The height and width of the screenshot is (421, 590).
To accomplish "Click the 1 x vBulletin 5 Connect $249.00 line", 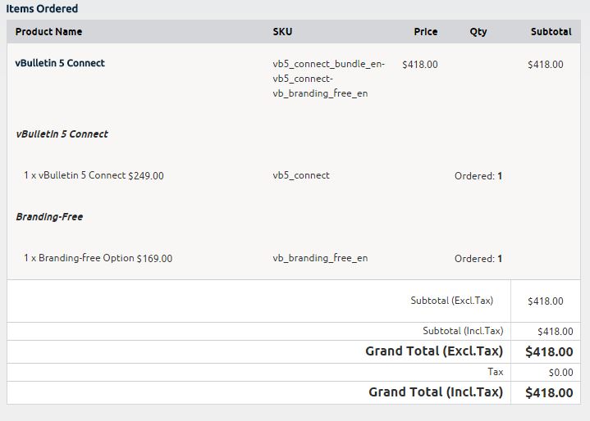I will tap(94, 175).
